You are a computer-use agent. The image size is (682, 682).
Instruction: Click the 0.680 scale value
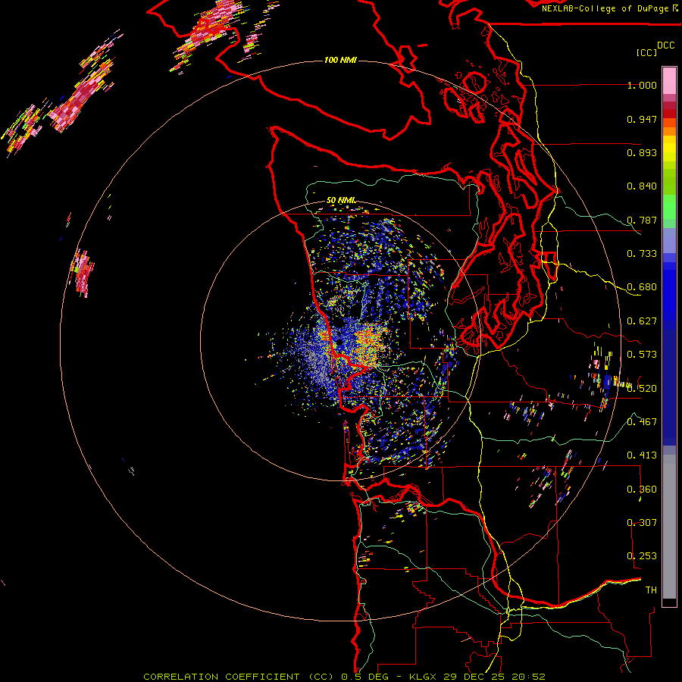642,287
